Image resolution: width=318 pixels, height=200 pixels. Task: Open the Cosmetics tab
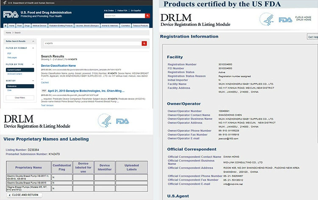tap(126, 26)
